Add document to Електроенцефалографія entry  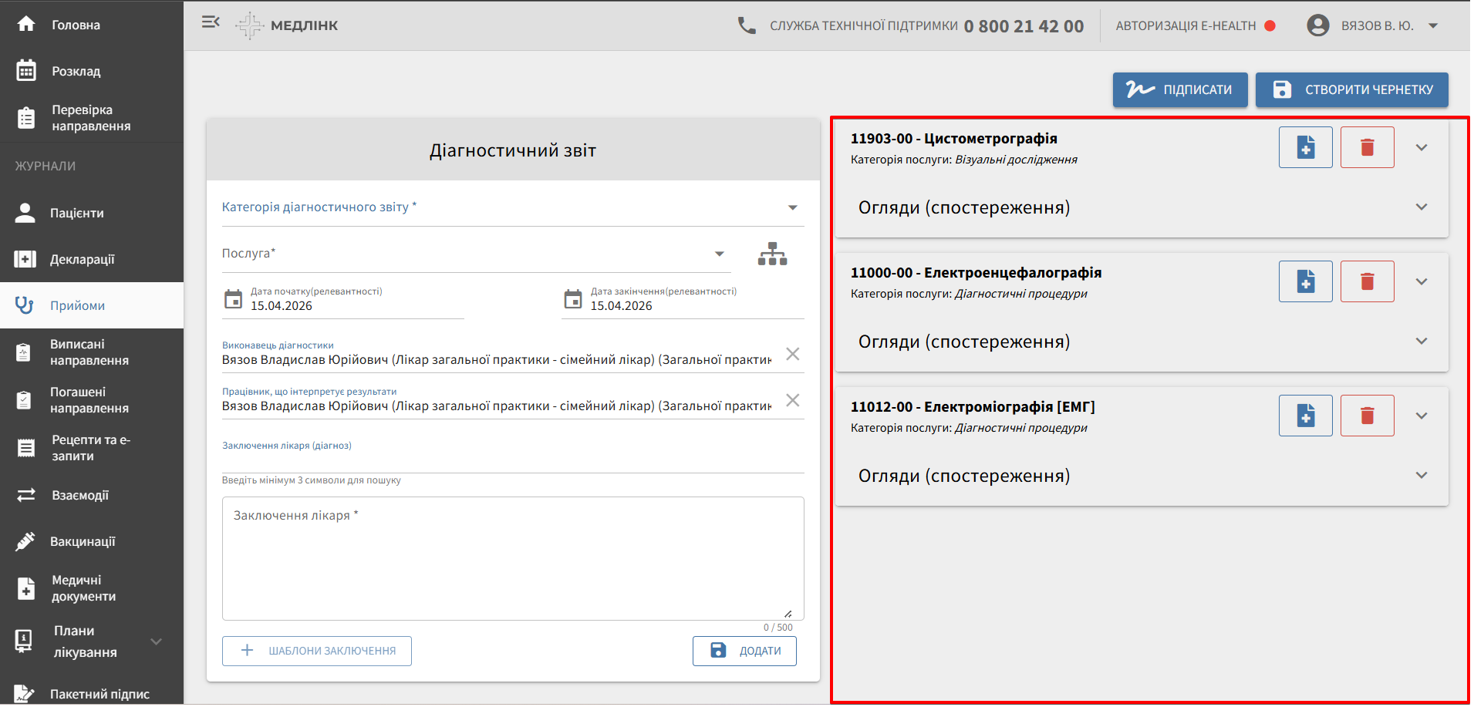tap(1305, 281)
